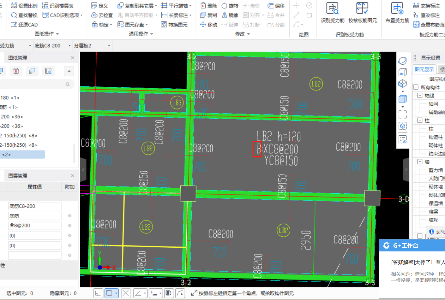Click 布置受力筋 (arrange rebar) button
Screen dimensions: 445x300
tap(397, 13)
